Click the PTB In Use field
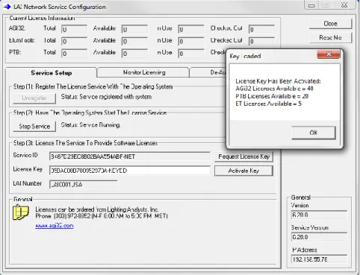Screen dimensions: 360x275 191,54
